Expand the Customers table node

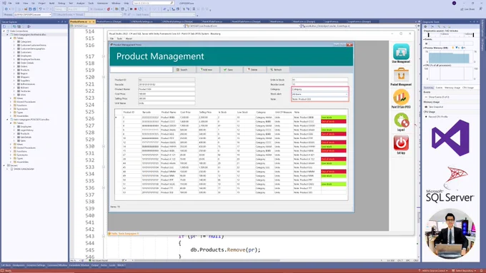click(14, 52)
